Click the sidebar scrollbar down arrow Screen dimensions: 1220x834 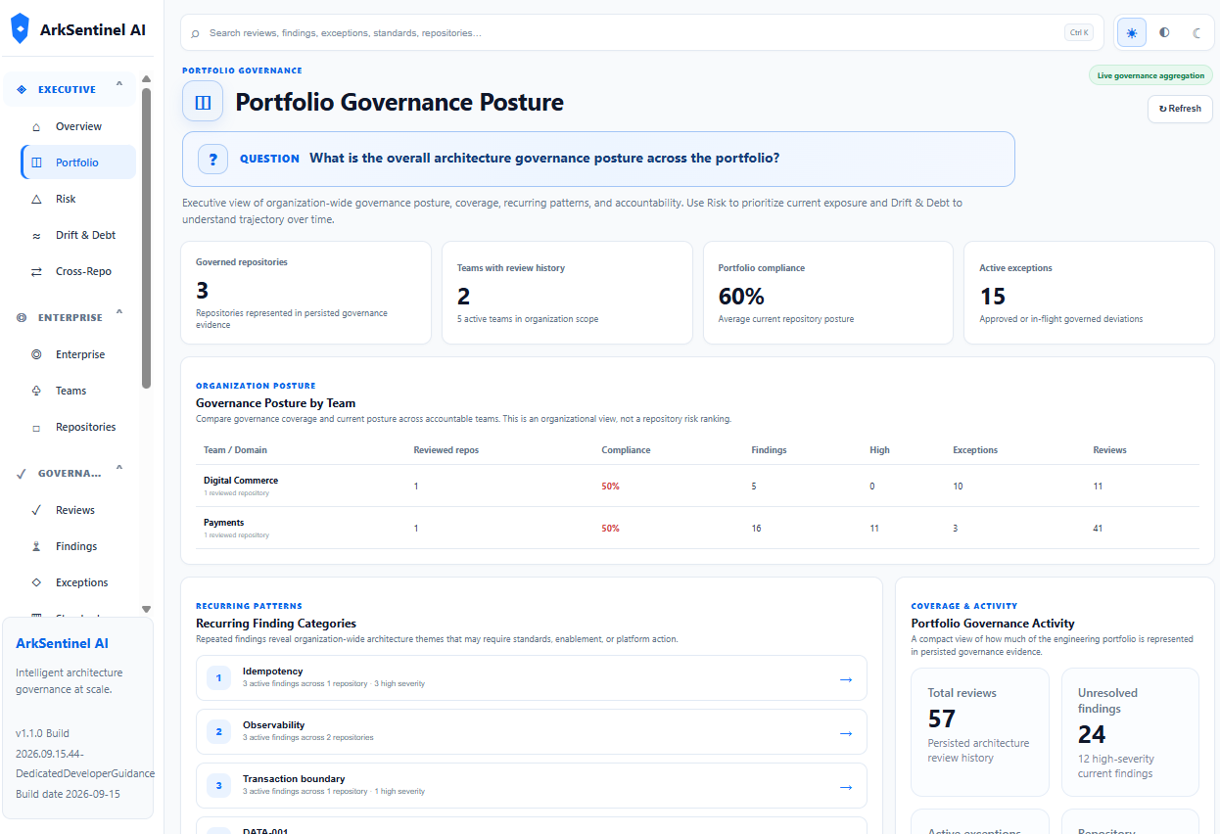pos(146,609)
